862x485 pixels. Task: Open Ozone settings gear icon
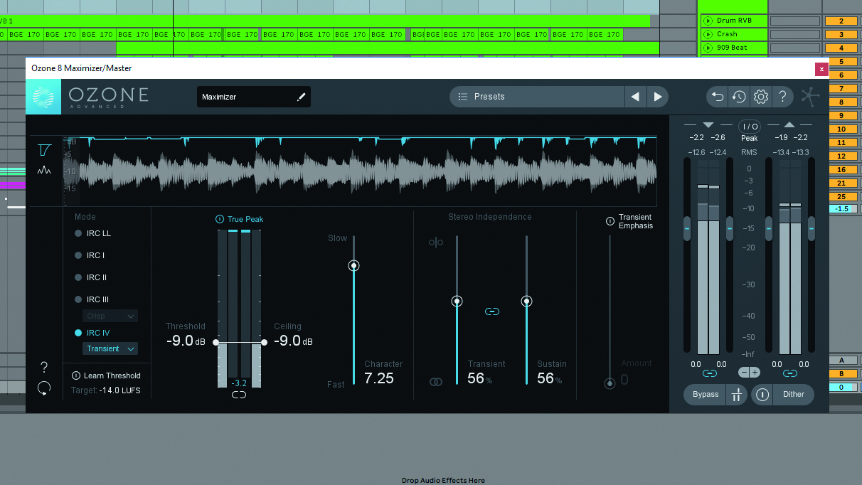point(760,97)
